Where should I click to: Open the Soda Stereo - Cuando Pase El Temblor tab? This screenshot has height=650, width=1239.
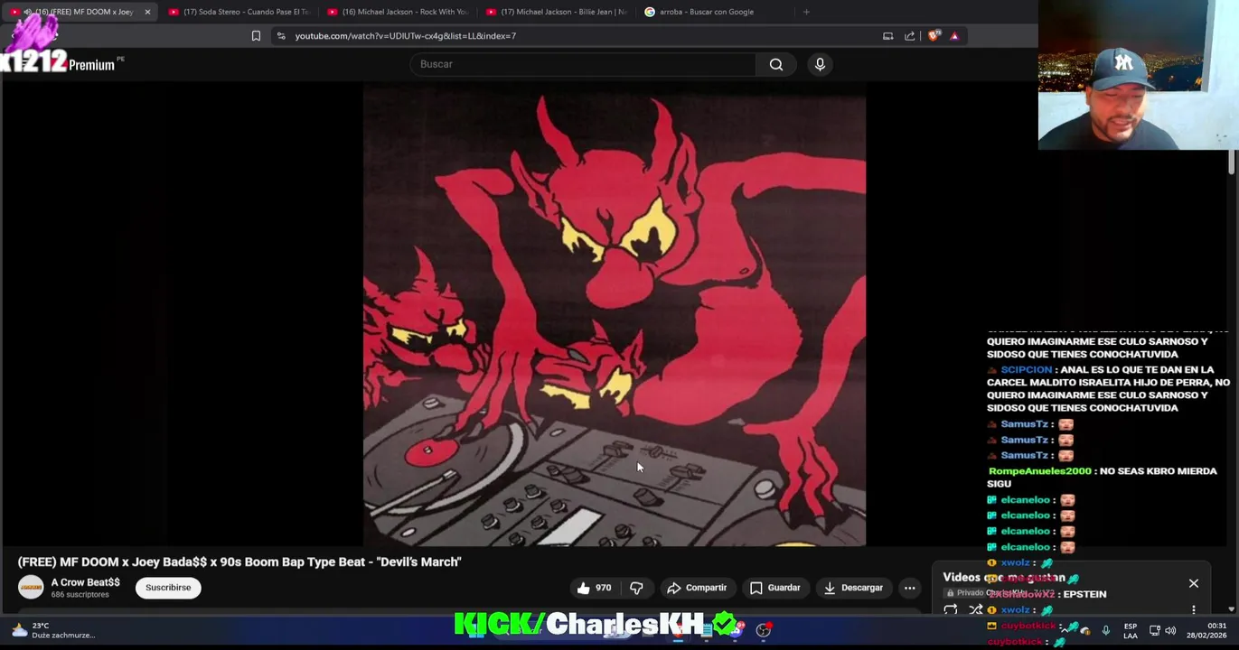tap(239, 12)
